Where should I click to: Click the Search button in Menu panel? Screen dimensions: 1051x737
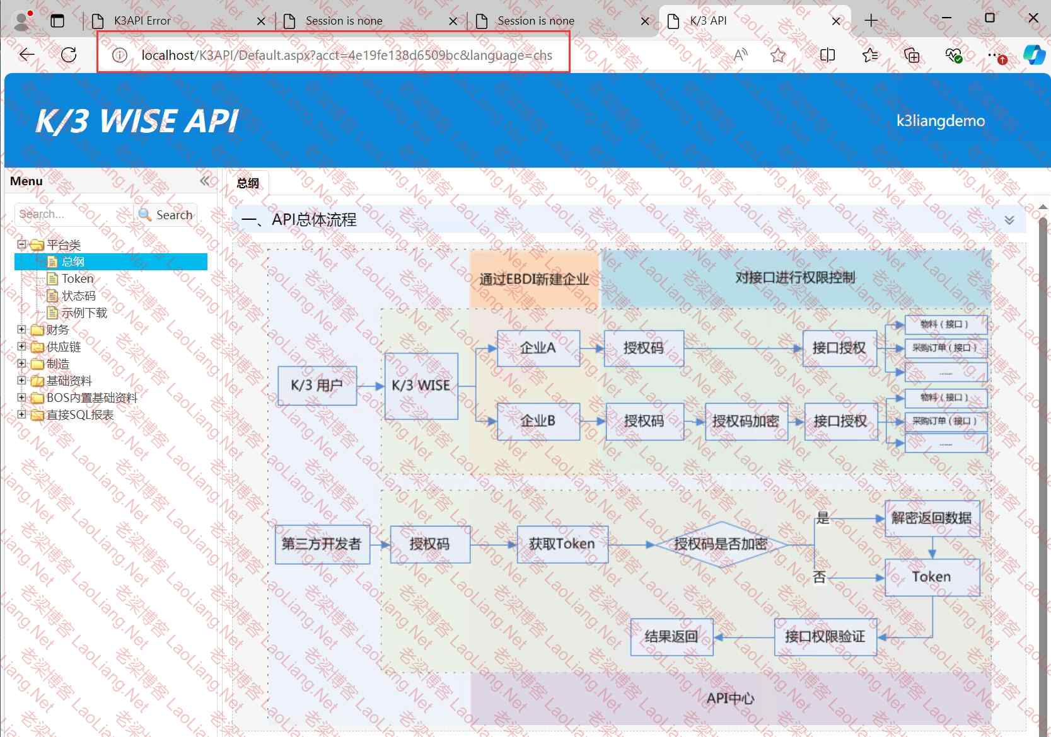166,214
